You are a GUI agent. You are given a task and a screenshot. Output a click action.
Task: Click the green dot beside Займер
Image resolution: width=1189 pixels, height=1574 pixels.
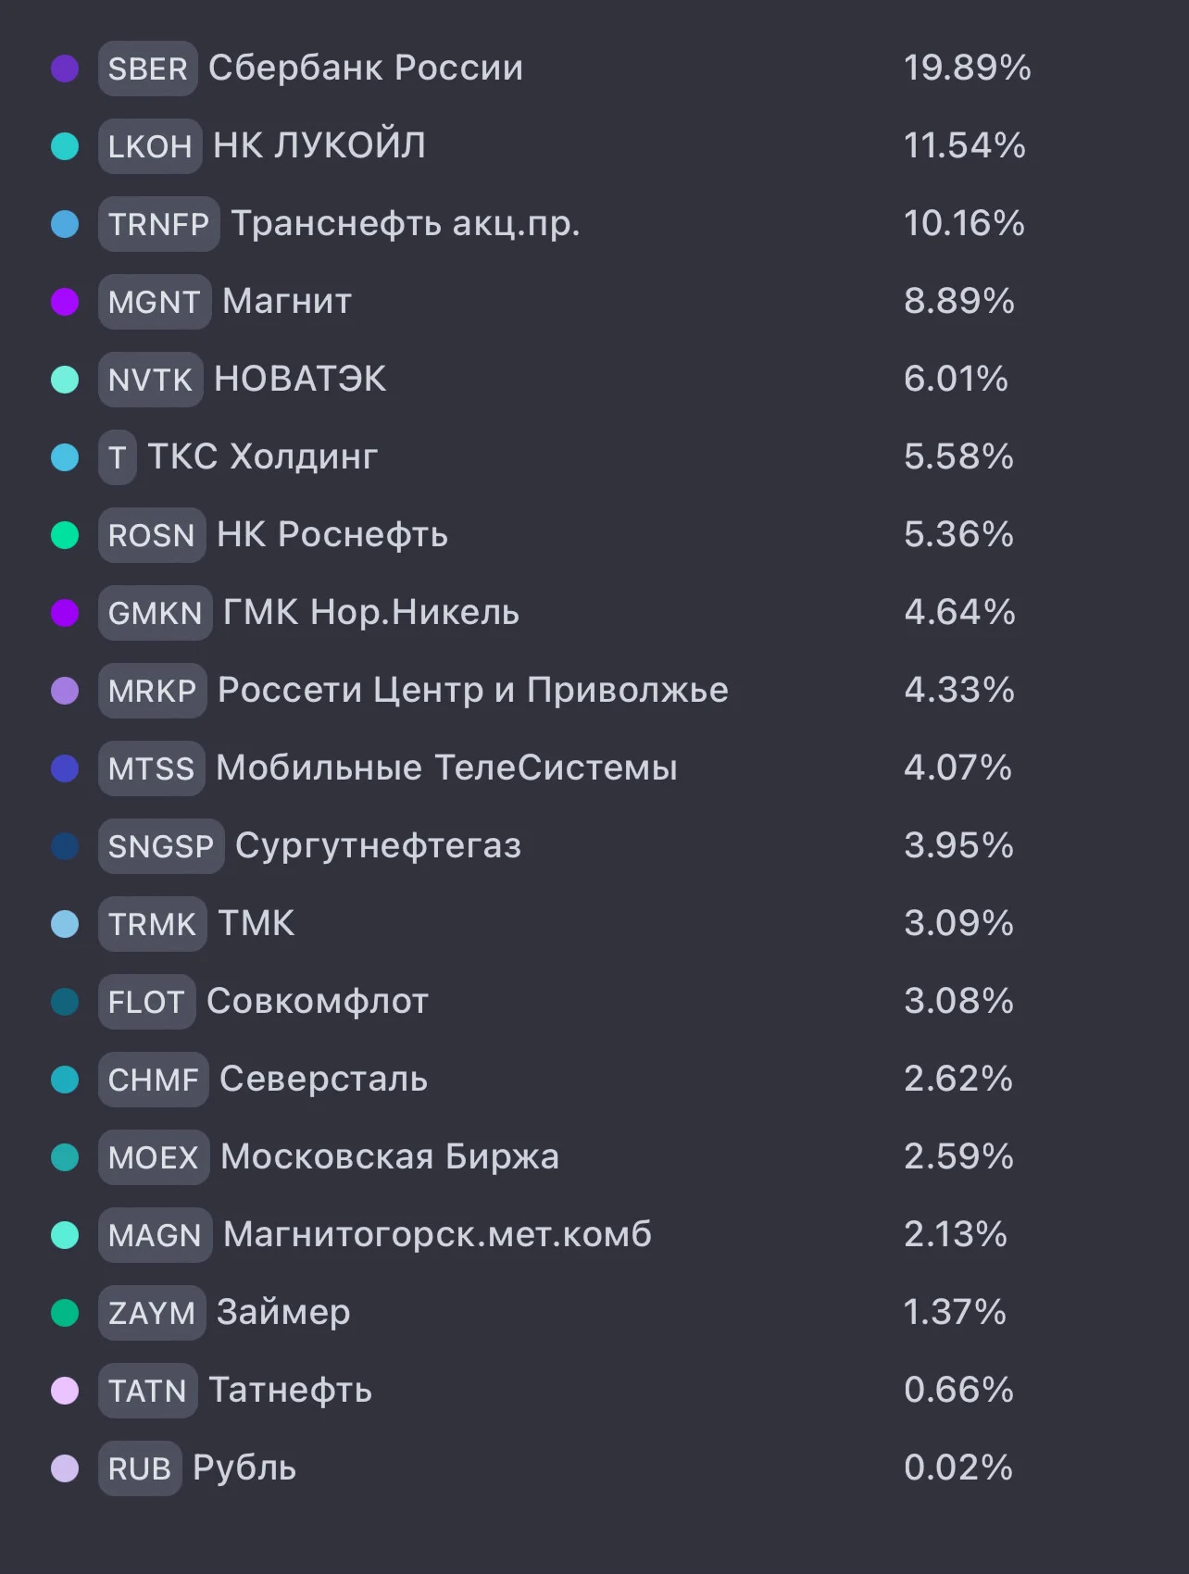pos(65,1313)
